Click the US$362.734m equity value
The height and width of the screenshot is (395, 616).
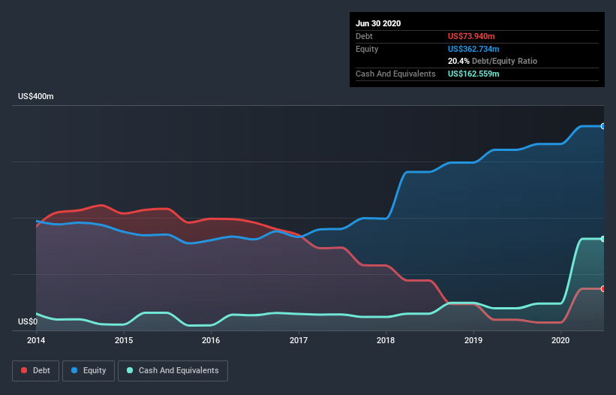click(x=473, y=49)
